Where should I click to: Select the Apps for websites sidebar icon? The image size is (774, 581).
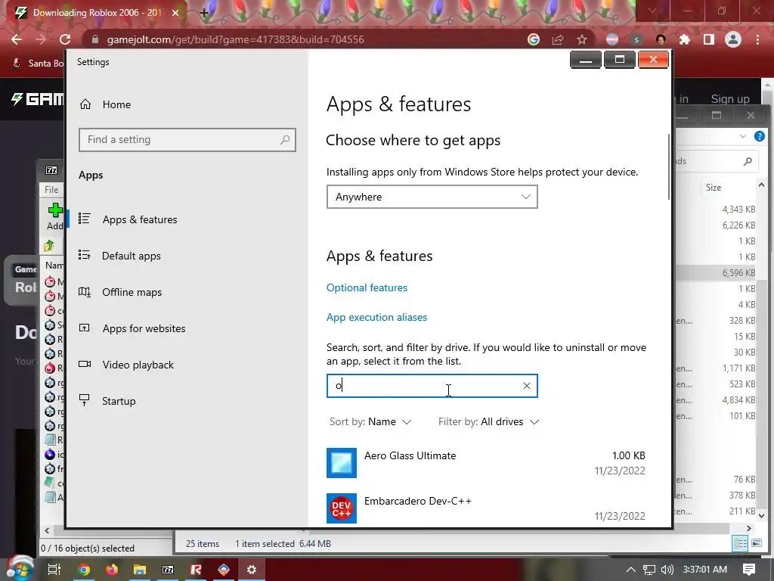pyautogui.click(x=85, y=328)
